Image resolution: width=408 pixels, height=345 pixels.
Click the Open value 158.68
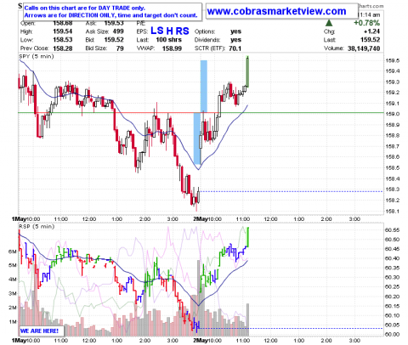click(63, 23)
